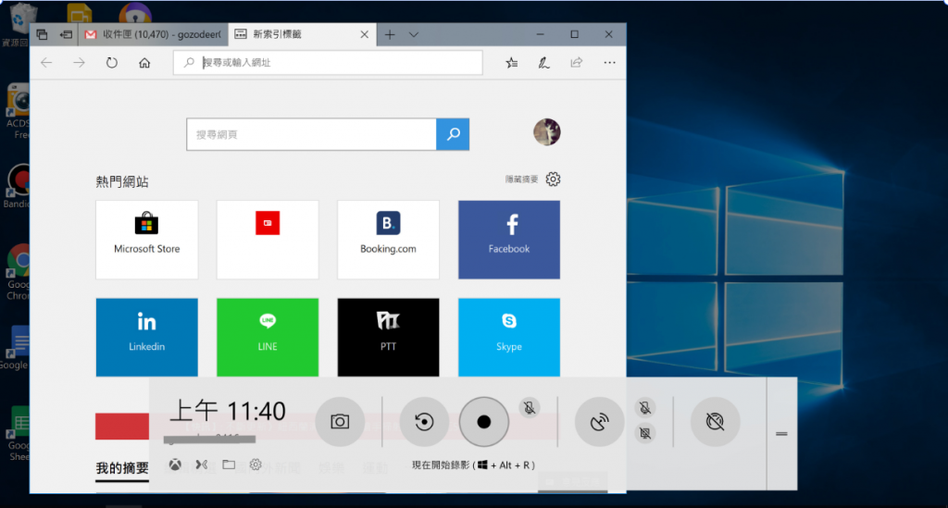948x508 pixels.
Task: Toggle the broadcast microphone icon
Action: 645,408
